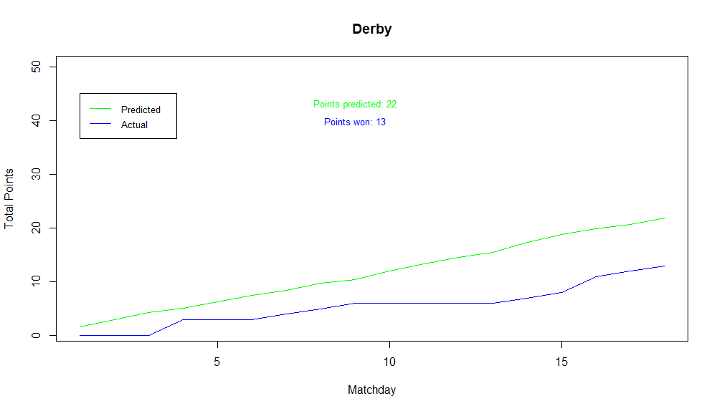Select the Predicted legend label
Viewport: 717px width, 411px height.
click(141, 110)
